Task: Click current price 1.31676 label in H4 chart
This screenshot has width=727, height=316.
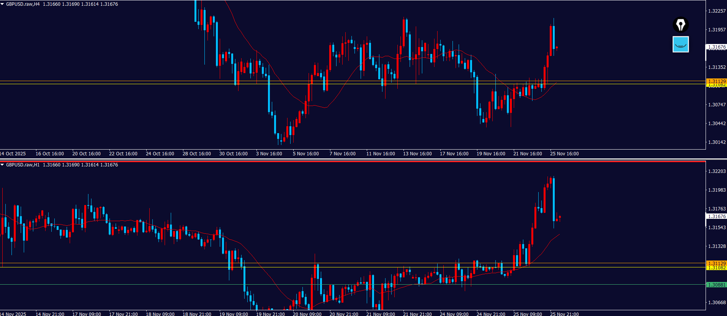Action: (716, 47)
